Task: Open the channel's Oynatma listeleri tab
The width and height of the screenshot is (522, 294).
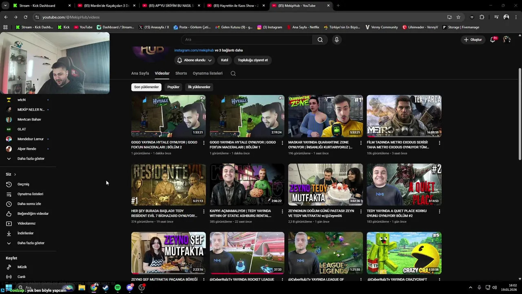Action: pyautogui.click(x=208, y=73)
